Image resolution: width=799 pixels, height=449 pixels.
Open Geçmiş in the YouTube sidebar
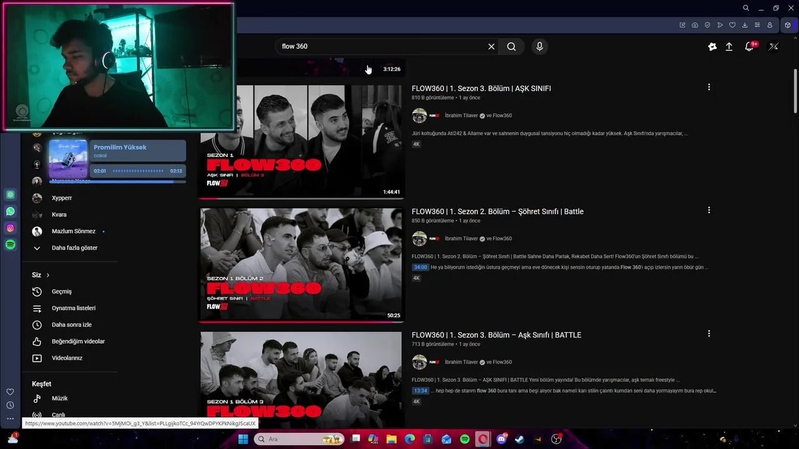(52, 291)
